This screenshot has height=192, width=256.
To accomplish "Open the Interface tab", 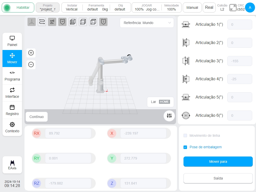I will coord(12,93).
